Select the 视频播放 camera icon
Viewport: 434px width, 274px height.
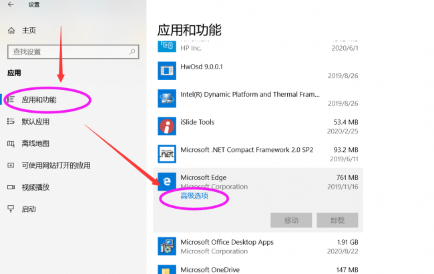pyautogui.click(x=11, y=187)
